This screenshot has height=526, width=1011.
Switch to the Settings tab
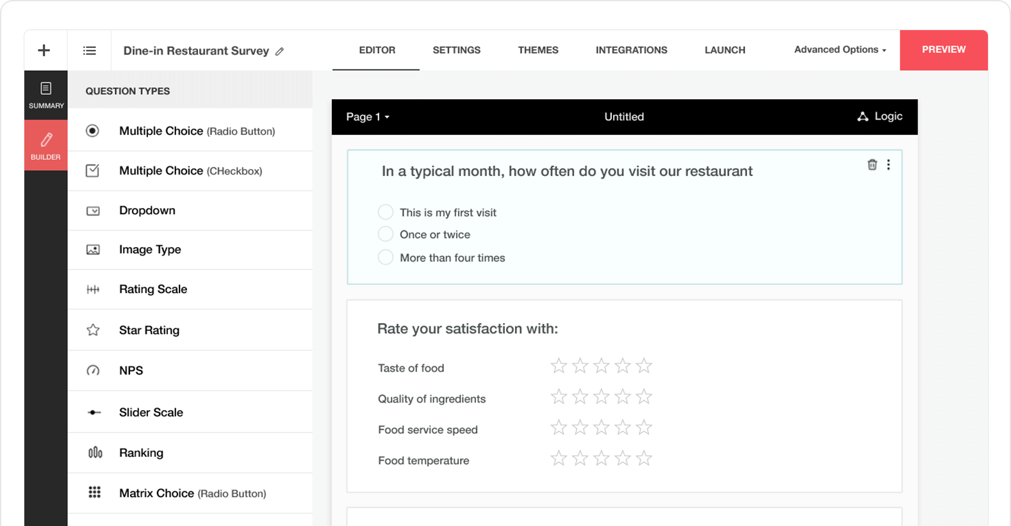[456, 50]
